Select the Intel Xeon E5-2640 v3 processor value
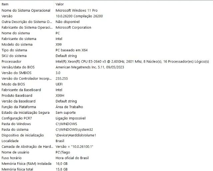 (132, 62)
